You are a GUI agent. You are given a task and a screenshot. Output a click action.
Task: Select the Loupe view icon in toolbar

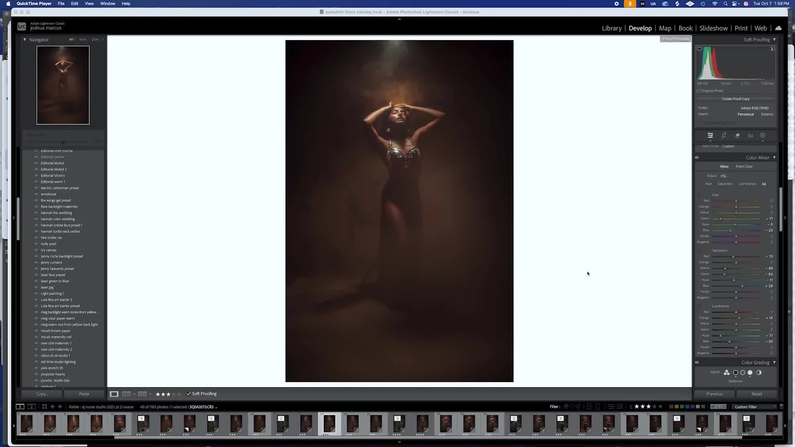point(114,394)
